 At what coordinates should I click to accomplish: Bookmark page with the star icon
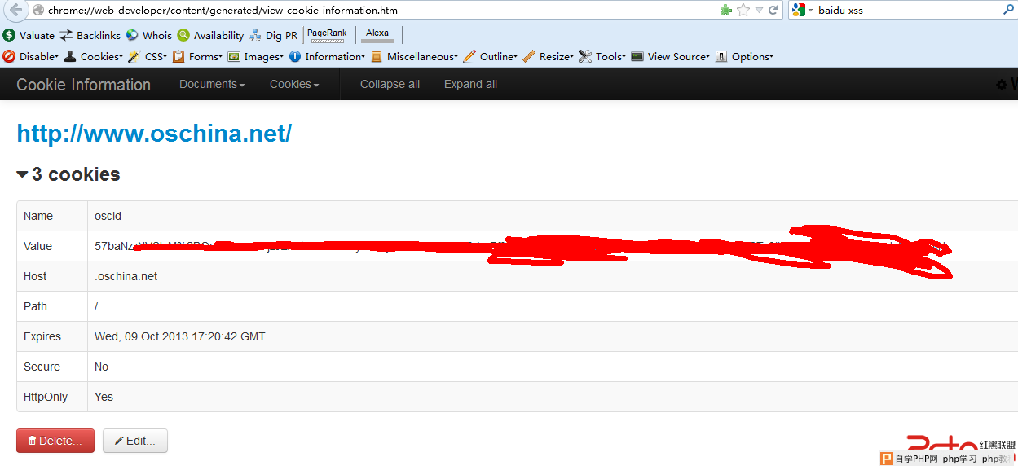click(743, 11)
